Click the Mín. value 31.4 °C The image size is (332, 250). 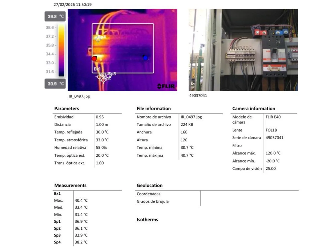tap(81, 214)
